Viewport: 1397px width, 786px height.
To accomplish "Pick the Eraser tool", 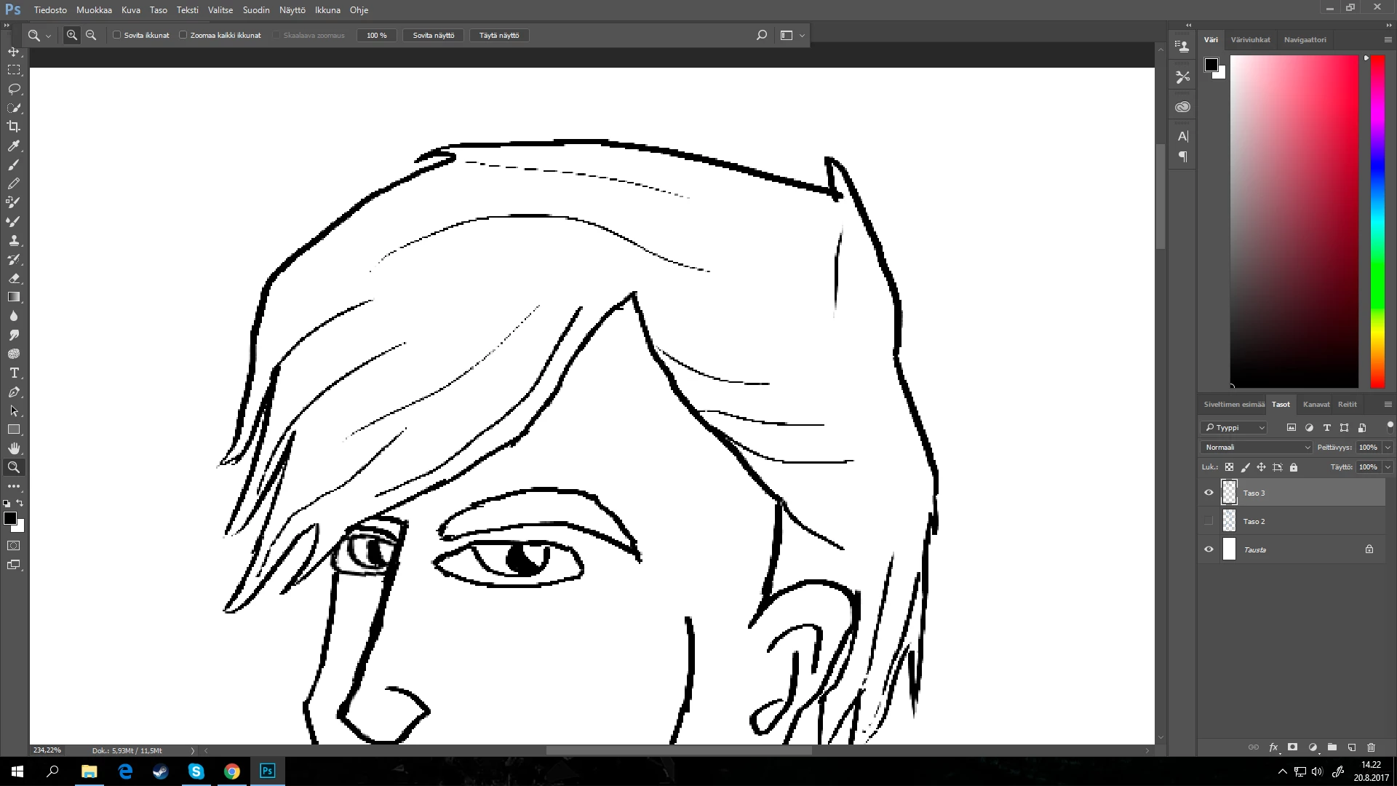I will pyautogui.click(x=14, y=279).
